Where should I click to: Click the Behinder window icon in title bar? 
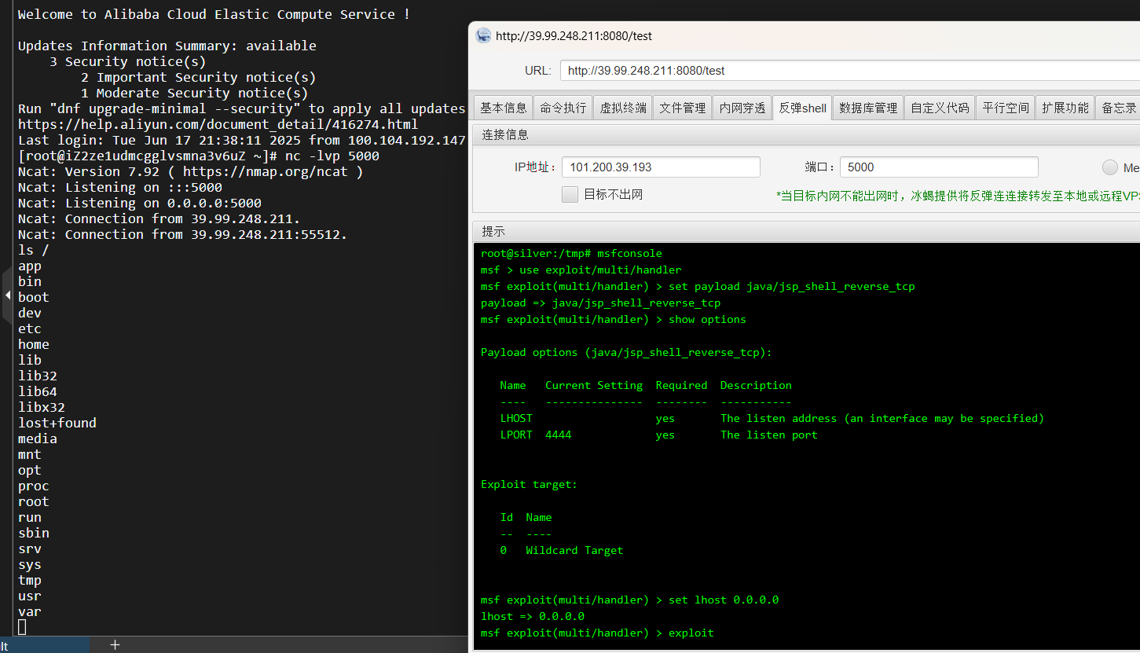pos(484,35)
